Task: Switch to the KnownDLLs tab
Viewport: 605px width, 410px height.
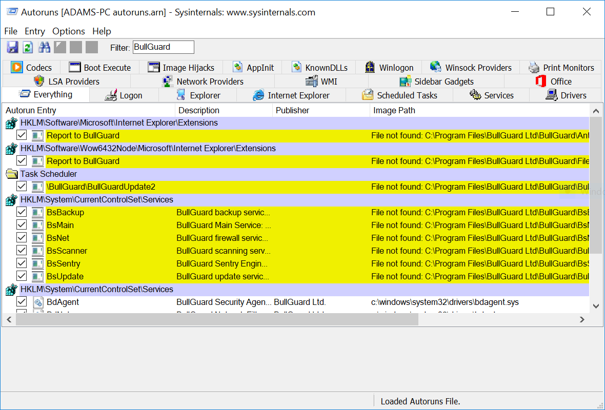Action: click(x=319, y=68)
